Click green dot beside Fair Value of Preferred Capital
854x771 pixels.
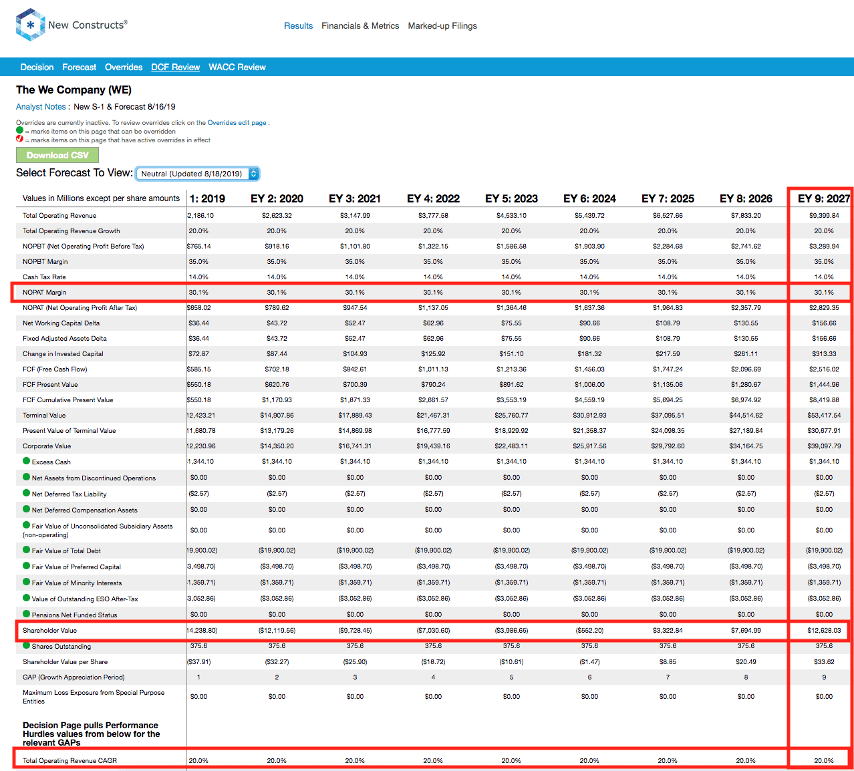pos(27,566)
